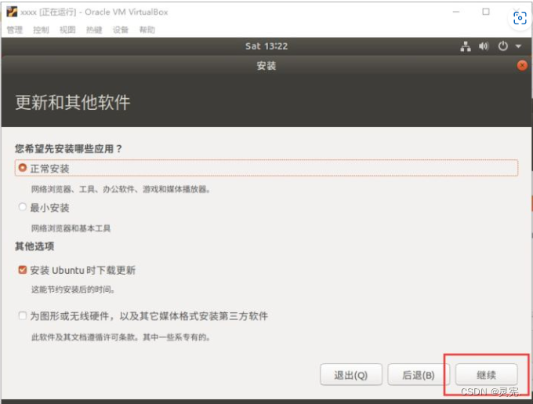Click the screenshot capture icon overlay
533x404 pixels.
tap(520, 18)
